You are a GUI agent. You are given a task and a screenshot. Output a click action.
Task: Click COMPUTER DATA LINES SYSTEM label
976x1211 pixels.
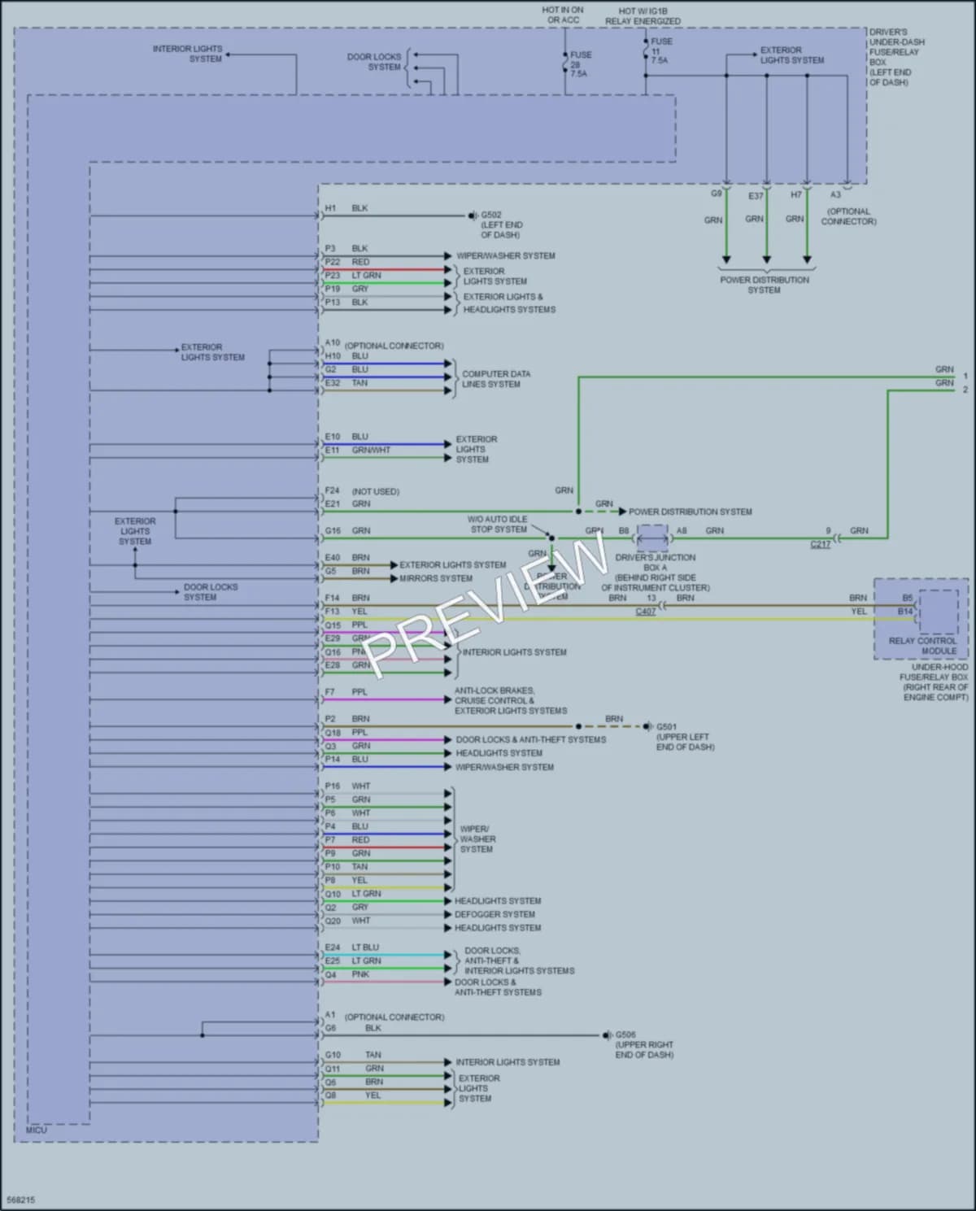click(x=496, y=379)
